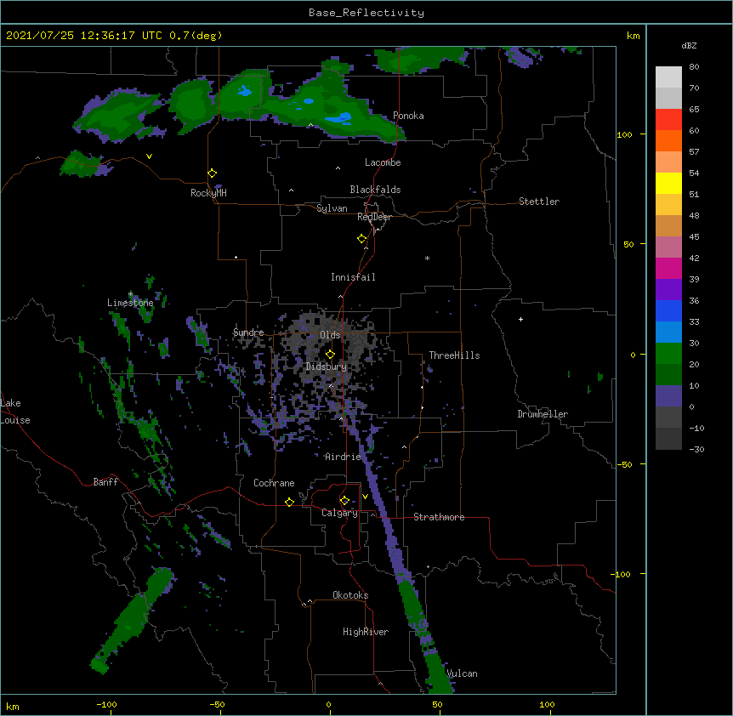This screenshot has height=716, width=733.
Task: Click the RedDeer city label
Action: click(374, 217)
